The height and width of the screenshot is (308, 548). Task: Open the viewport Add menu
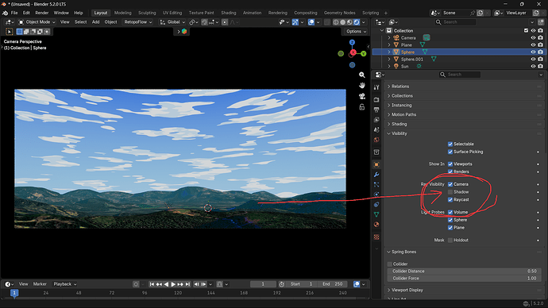(x=96, y=22)
